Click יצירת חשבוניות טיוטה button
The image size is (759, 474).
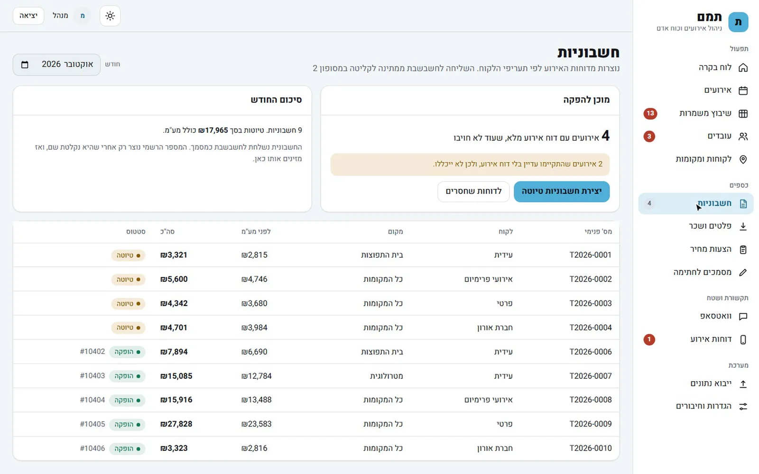(x=562, y=191)
